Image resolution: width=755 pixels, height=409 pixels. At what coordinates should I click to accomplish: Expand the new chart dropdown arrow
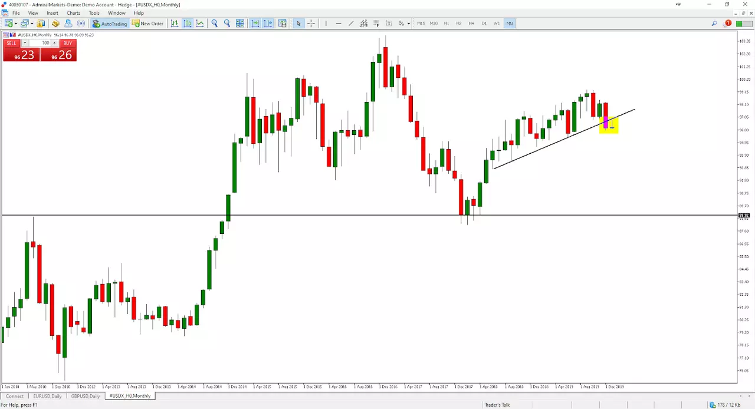coord(16,24)
